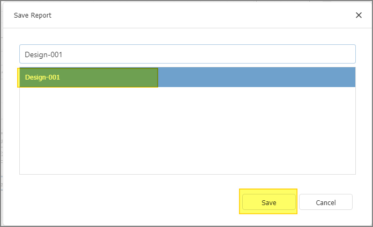This screenshot has height=227, width=373.
Task: Click the Save button
Action: [268, 202]
